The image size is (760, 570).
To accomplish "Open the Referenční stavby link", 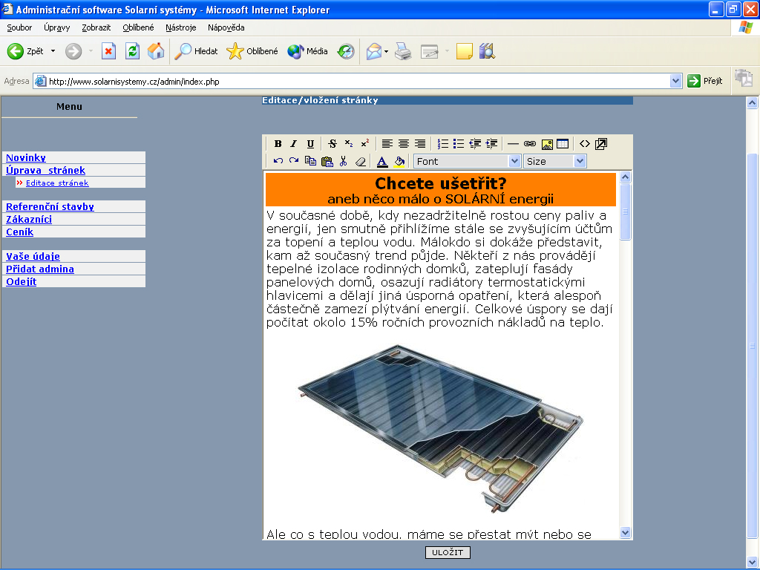I will tap(50, 207).
